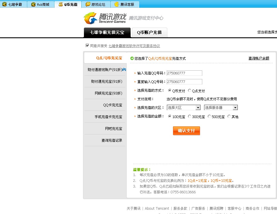This screenshot has height=214, width=277.
Task: Open the 查询帐户余额 link
Action: click(x=259, y=58)
